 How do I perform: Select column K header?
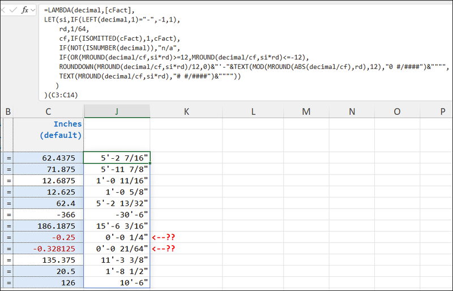click(186, 111)
